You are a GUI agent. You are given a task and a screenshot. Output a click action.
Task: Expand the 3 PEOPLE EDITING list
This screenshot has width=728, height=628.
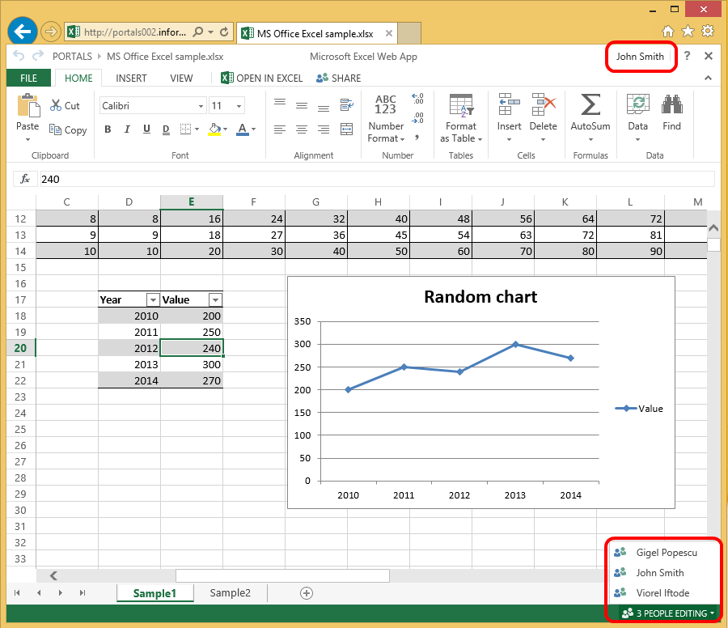pos(667,613)
